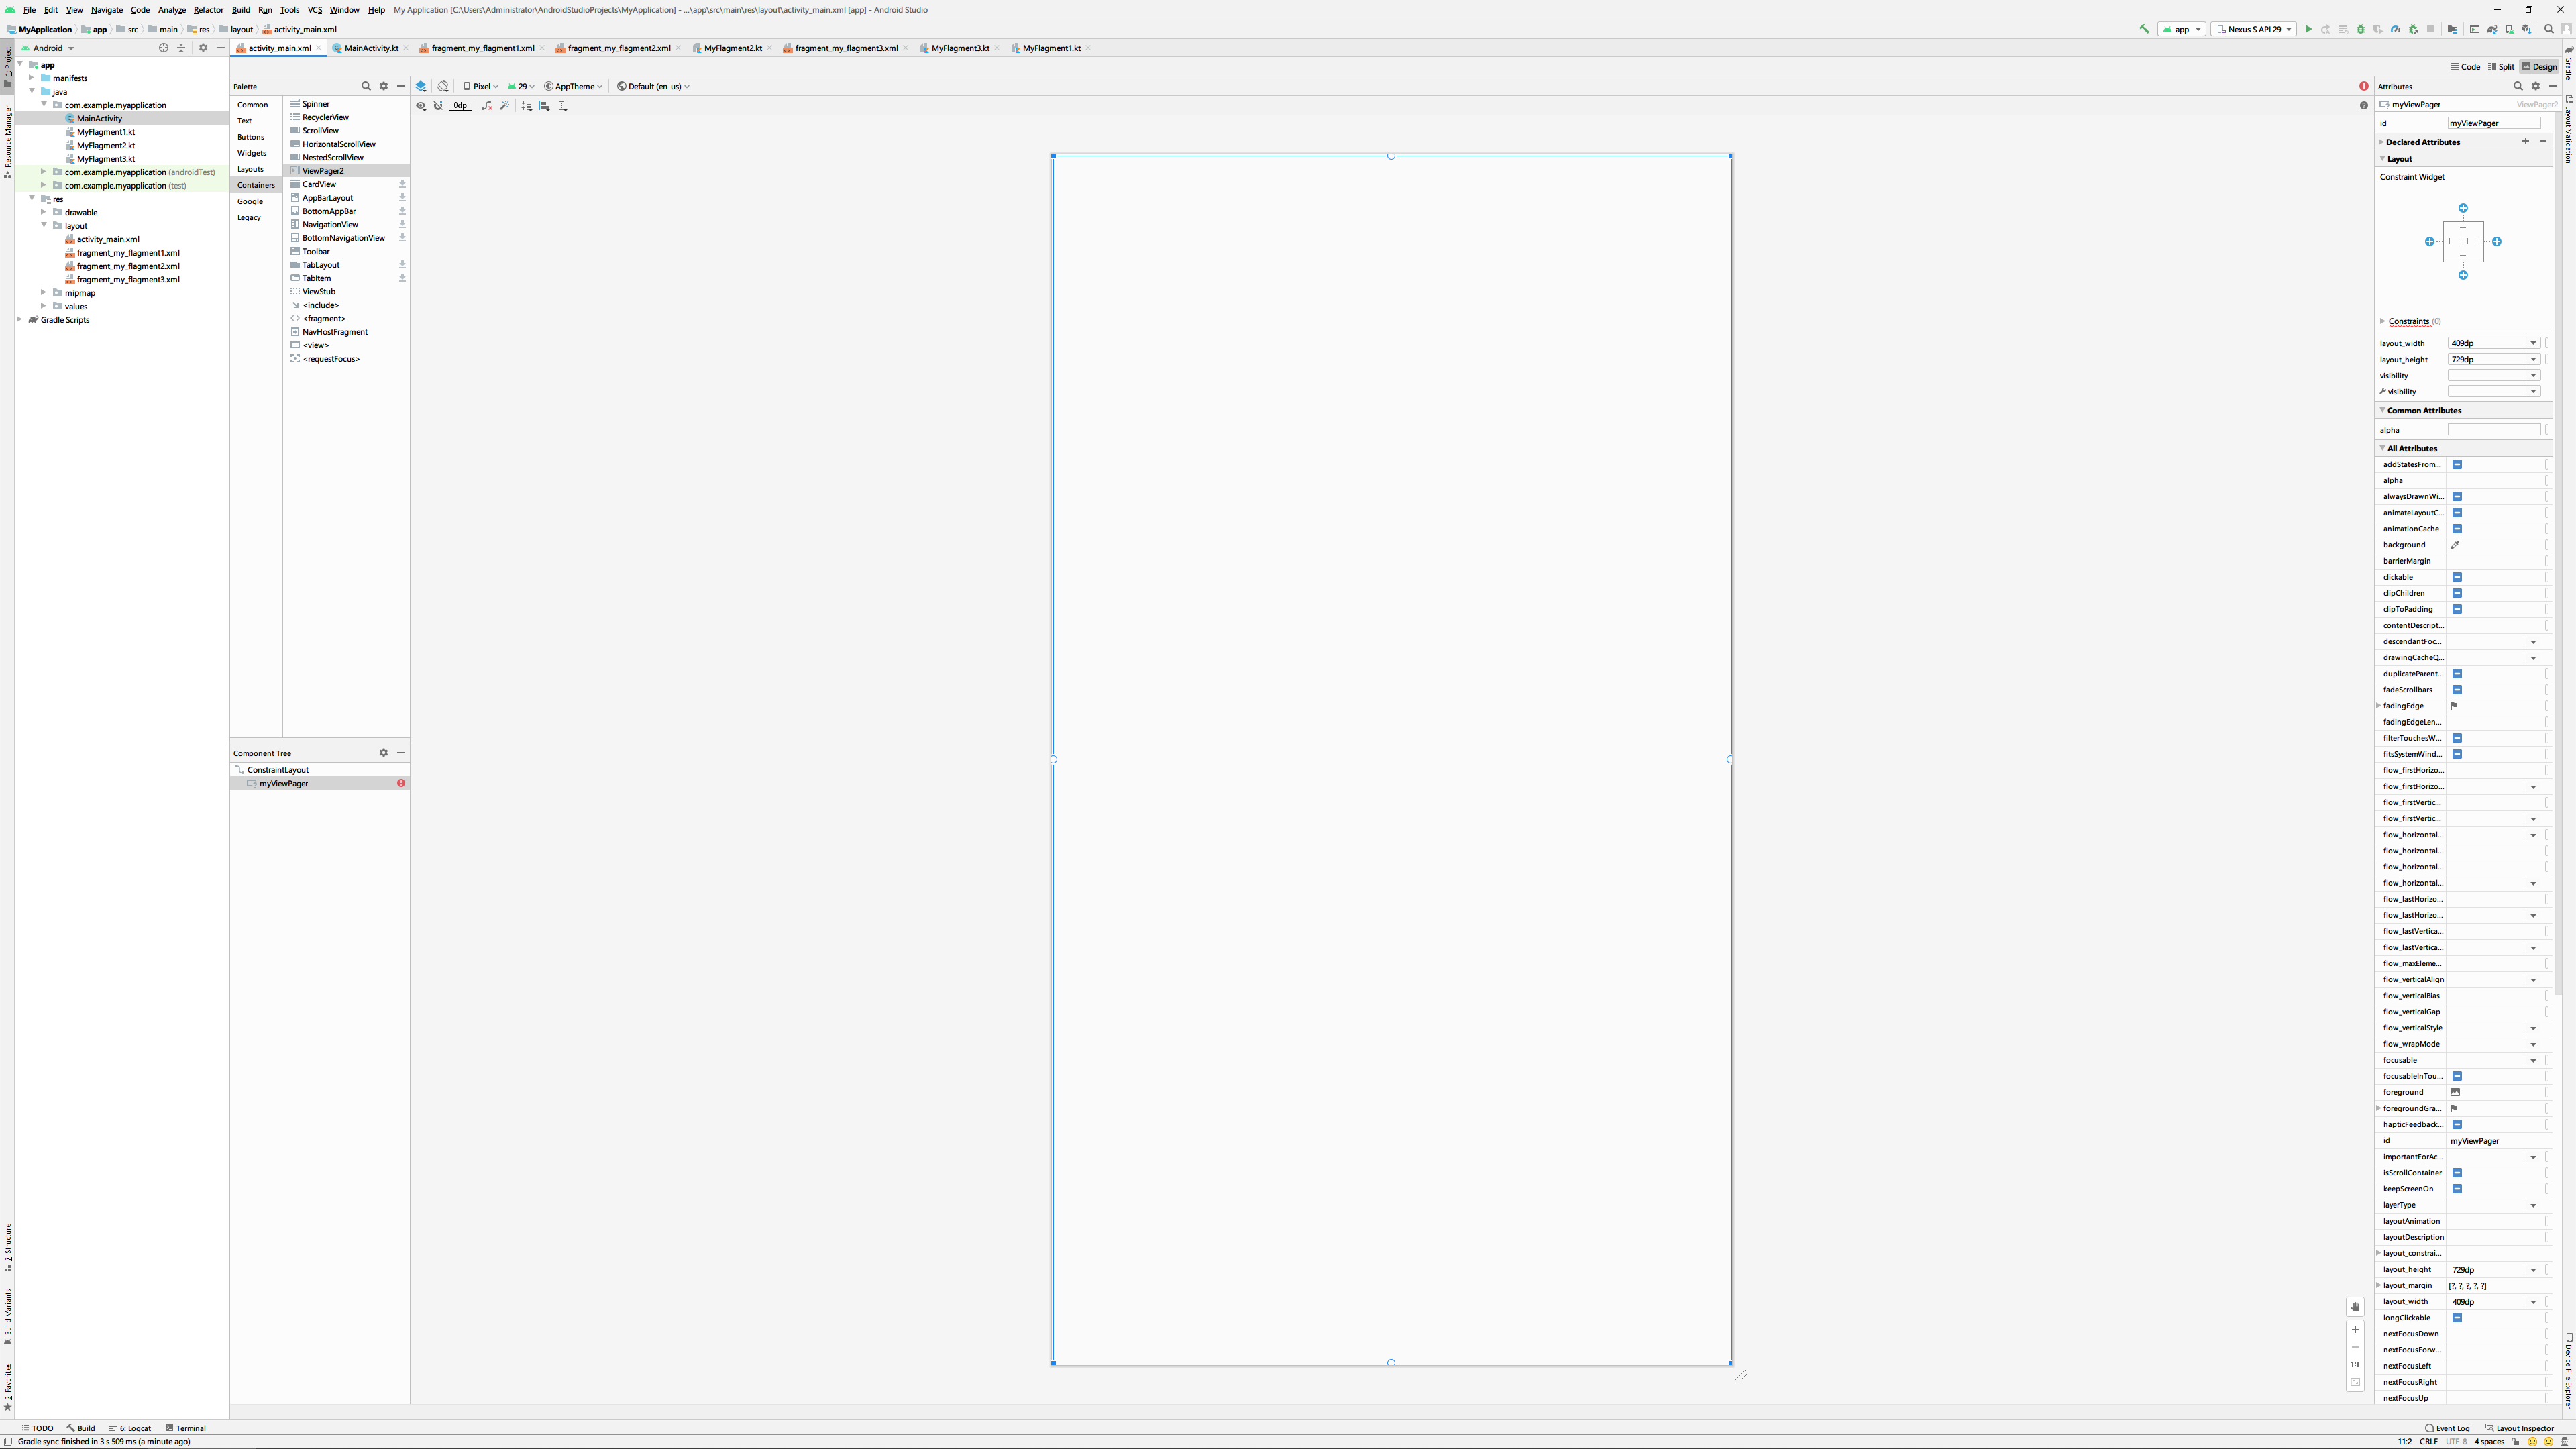Click the alpha input field under Common Attributes

(x=2493, y=430)
